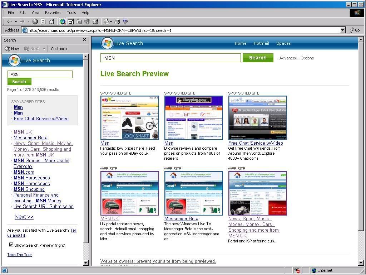The height and width of the screenshot is (275, 366).
Task: Click the MSN UK web site thumbnail
Action: [129, 193]
